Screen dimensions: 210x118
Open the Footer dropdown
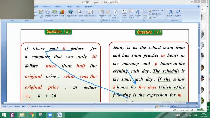tap(108, 14)
